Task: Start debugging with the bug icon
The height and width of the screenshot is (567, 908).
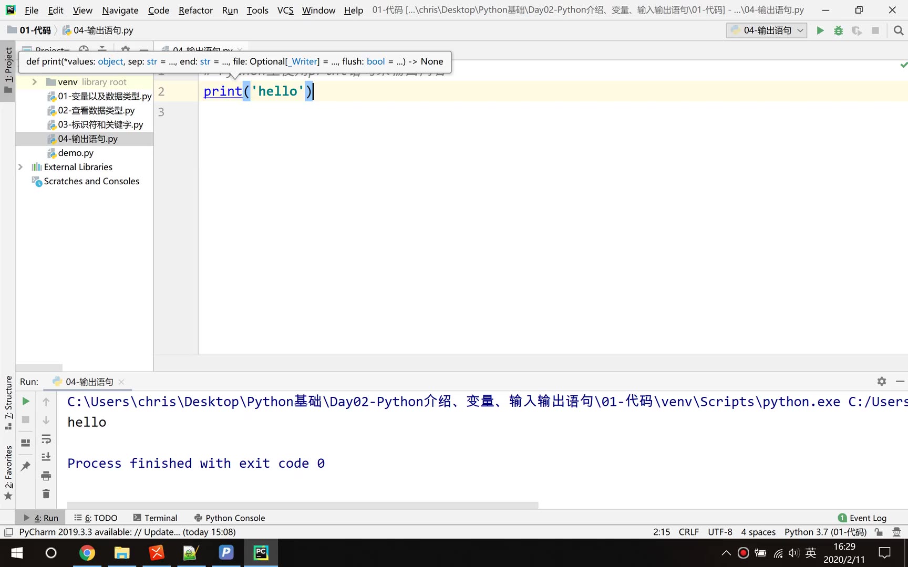Action: (x=838, y=30)
